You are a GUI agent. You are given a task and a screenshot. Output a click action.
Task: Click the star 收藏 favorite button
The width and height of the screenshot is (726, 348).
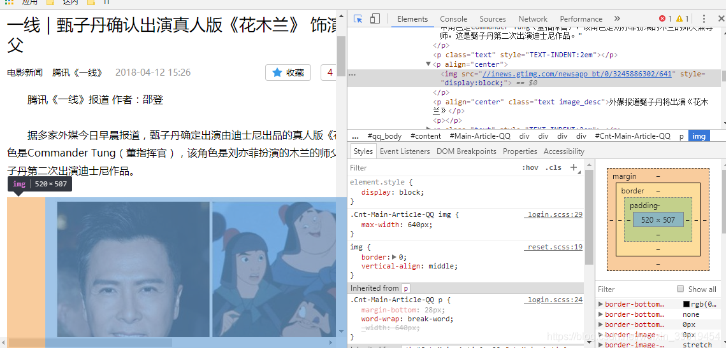288,73
